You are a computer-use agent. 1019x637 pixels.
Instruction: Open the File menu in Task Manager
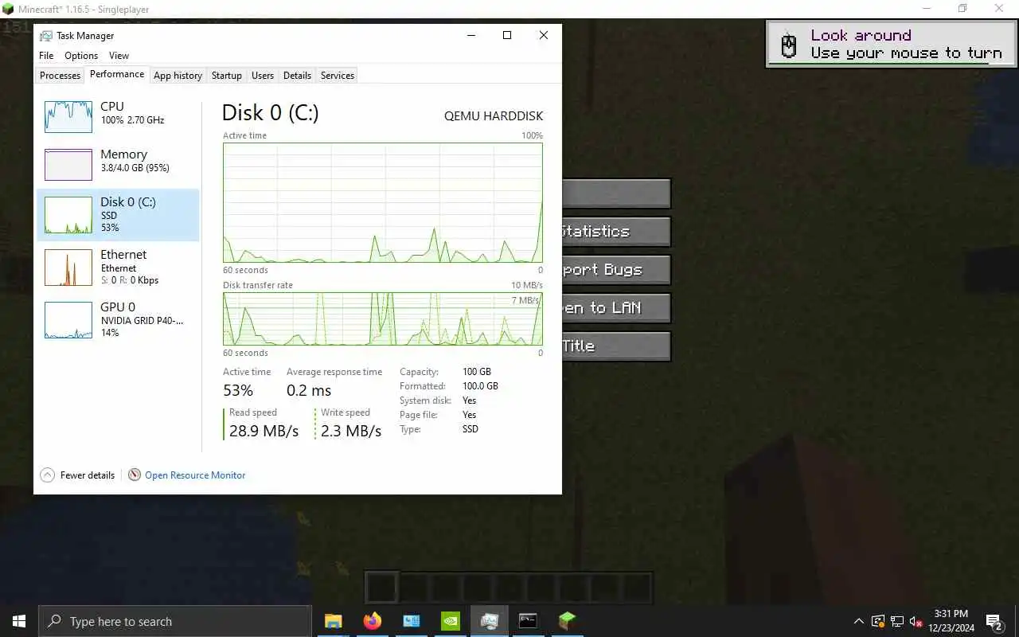[46, 56]
